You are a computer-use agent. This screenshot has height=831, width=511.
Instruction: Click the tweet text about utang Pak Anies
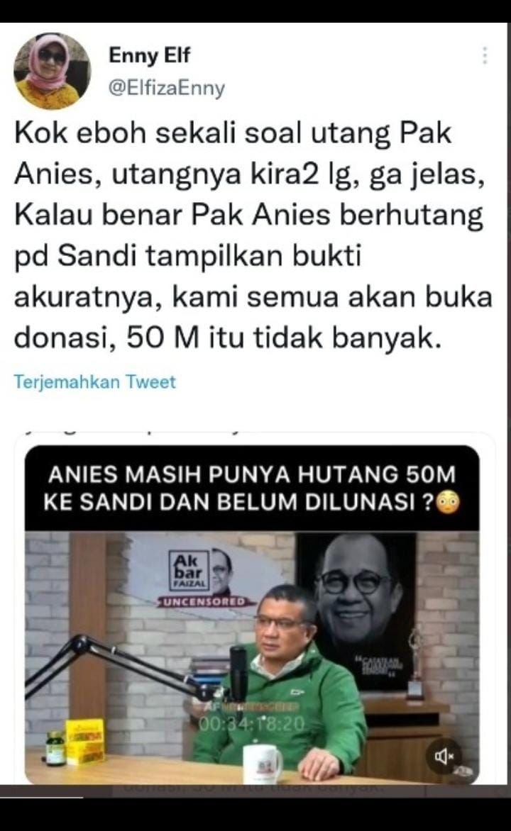pyautogui.click(x=253, y=235)
